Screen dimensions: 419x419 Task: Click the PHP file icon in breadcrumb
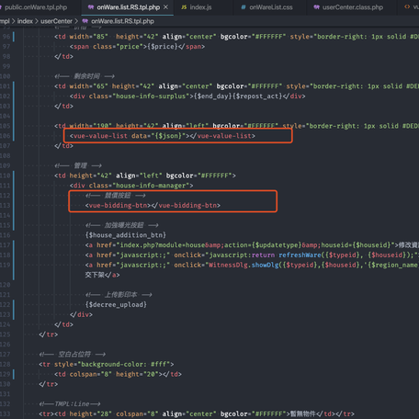pyautogui.click(x=85, y=21)
